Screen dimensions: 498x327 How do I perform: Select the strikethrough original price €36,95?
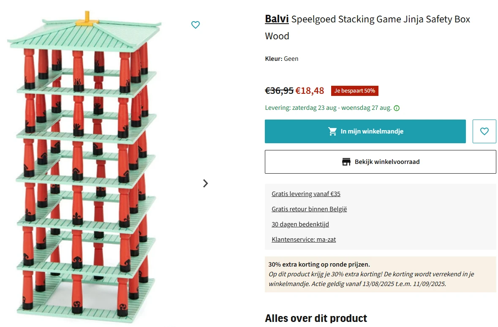[279, 90]
